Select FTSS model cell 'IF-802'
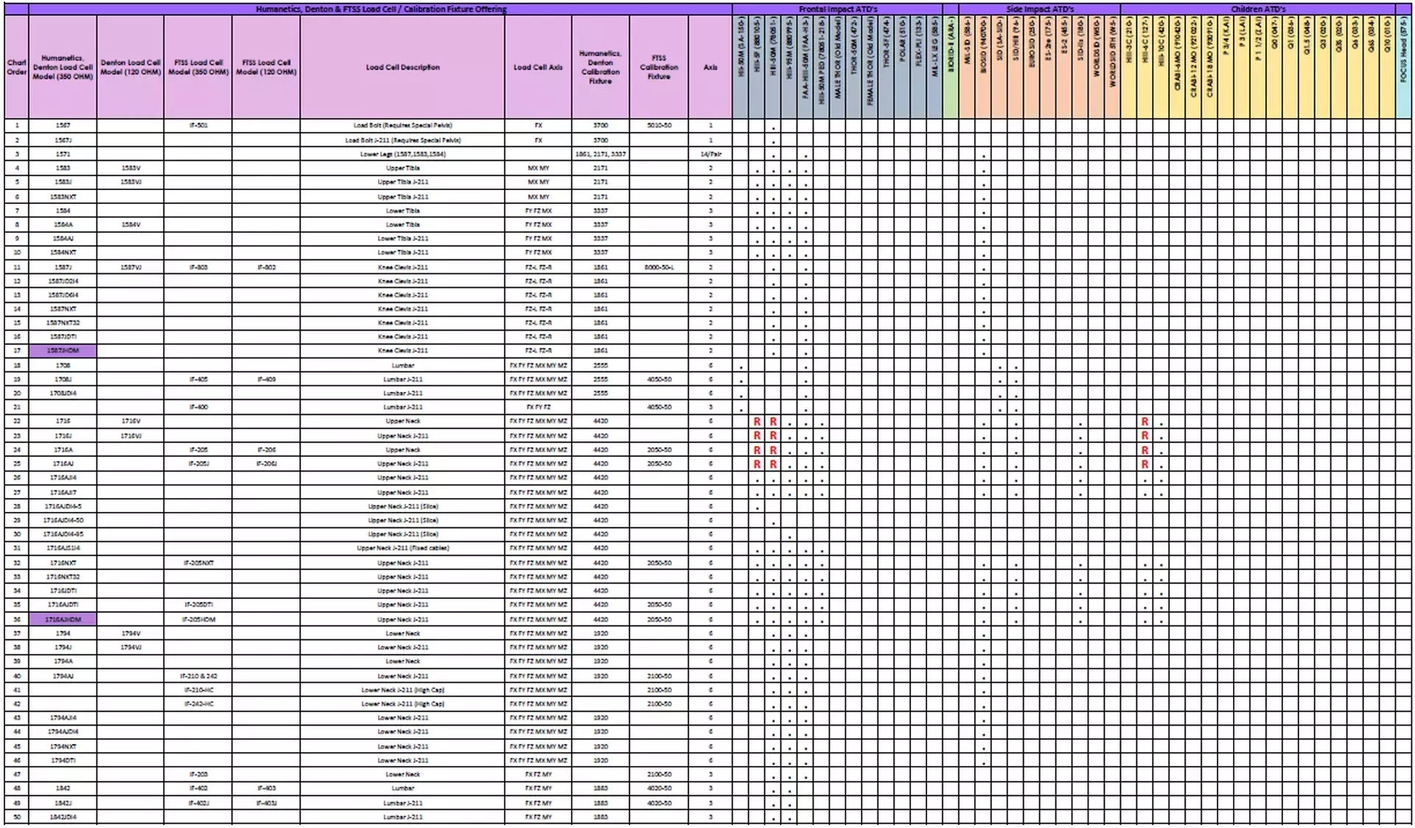Viewport: 1415px width, 828px height. point(266,267)
